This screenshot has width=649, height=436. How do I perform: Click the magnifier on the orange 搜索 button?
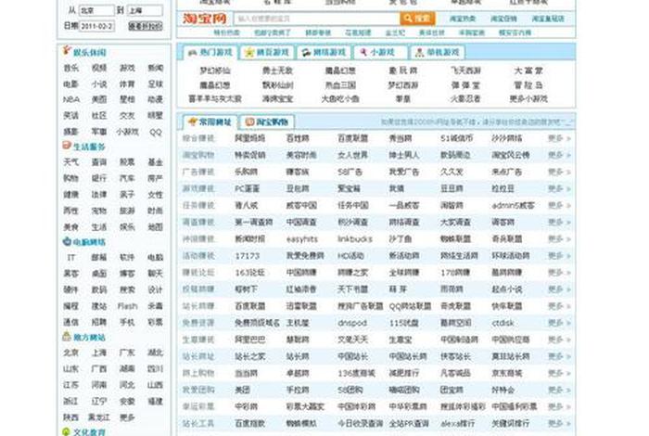point(408,19)
